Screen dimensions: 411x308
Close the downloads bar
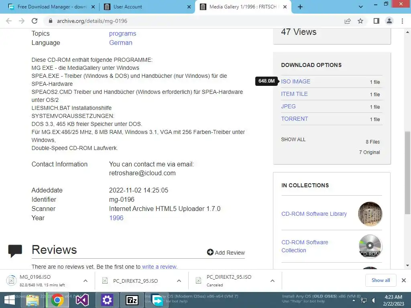tap(404, 280)
